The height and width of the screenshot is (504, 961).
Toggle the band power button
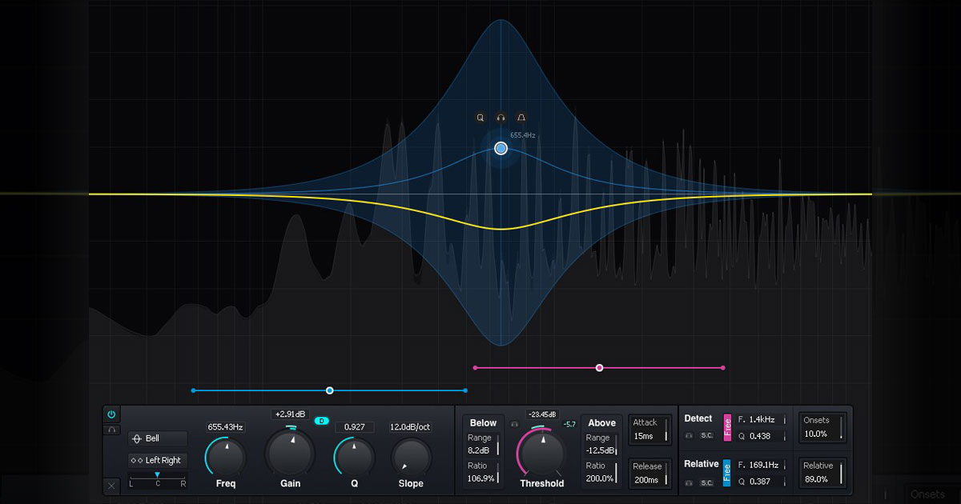coord(111,414)
